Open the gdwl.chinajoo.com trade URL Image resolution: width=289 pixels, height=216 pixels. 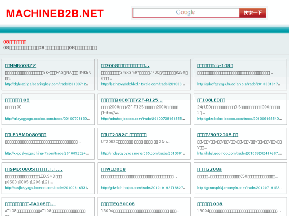144,188
